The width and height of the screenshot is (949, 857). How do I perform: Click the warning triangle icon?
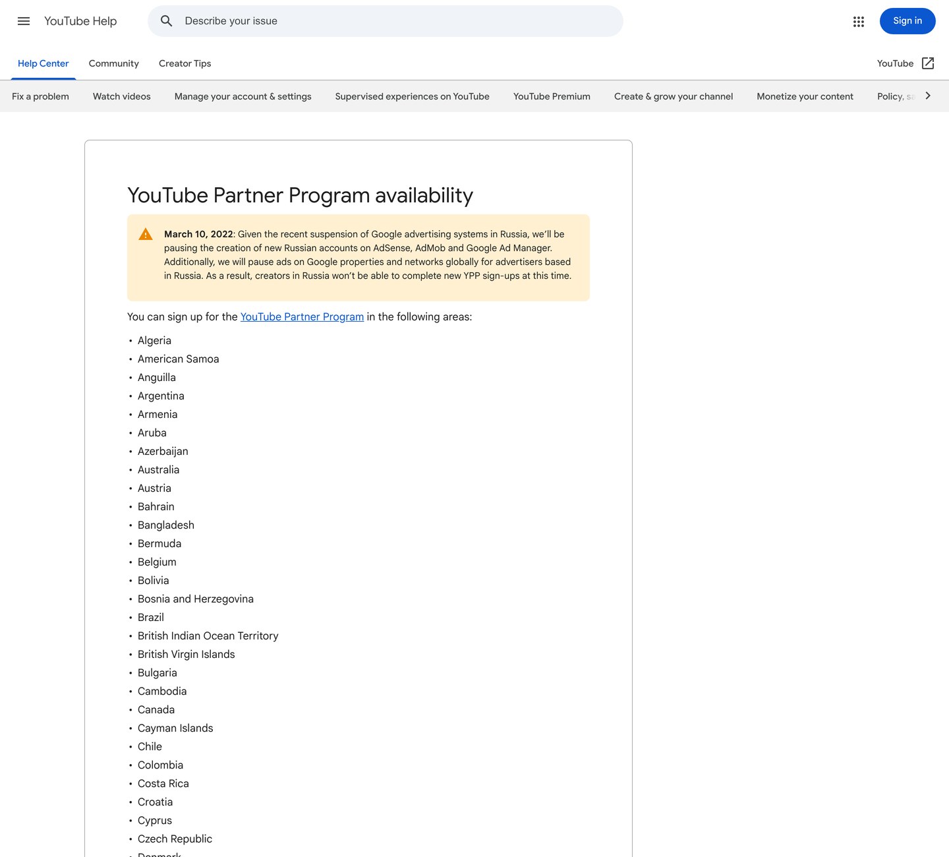pos(146,234)
